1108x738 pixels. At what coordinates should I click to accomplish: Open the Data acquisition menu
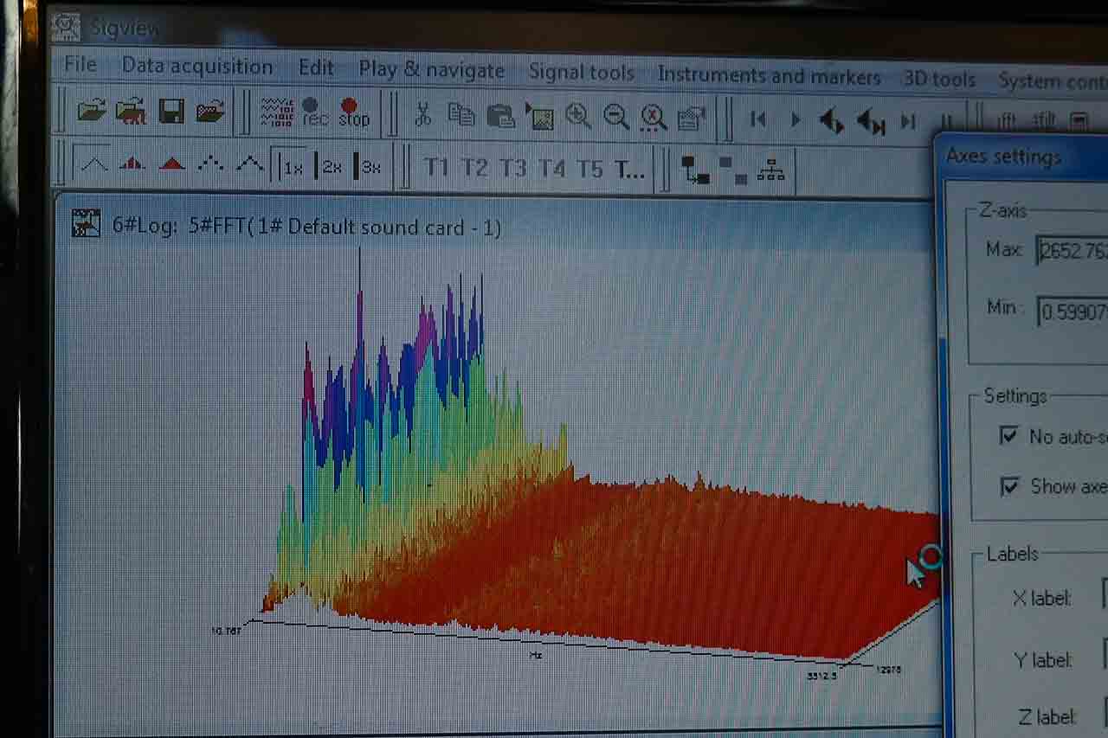tap(196, 67)
